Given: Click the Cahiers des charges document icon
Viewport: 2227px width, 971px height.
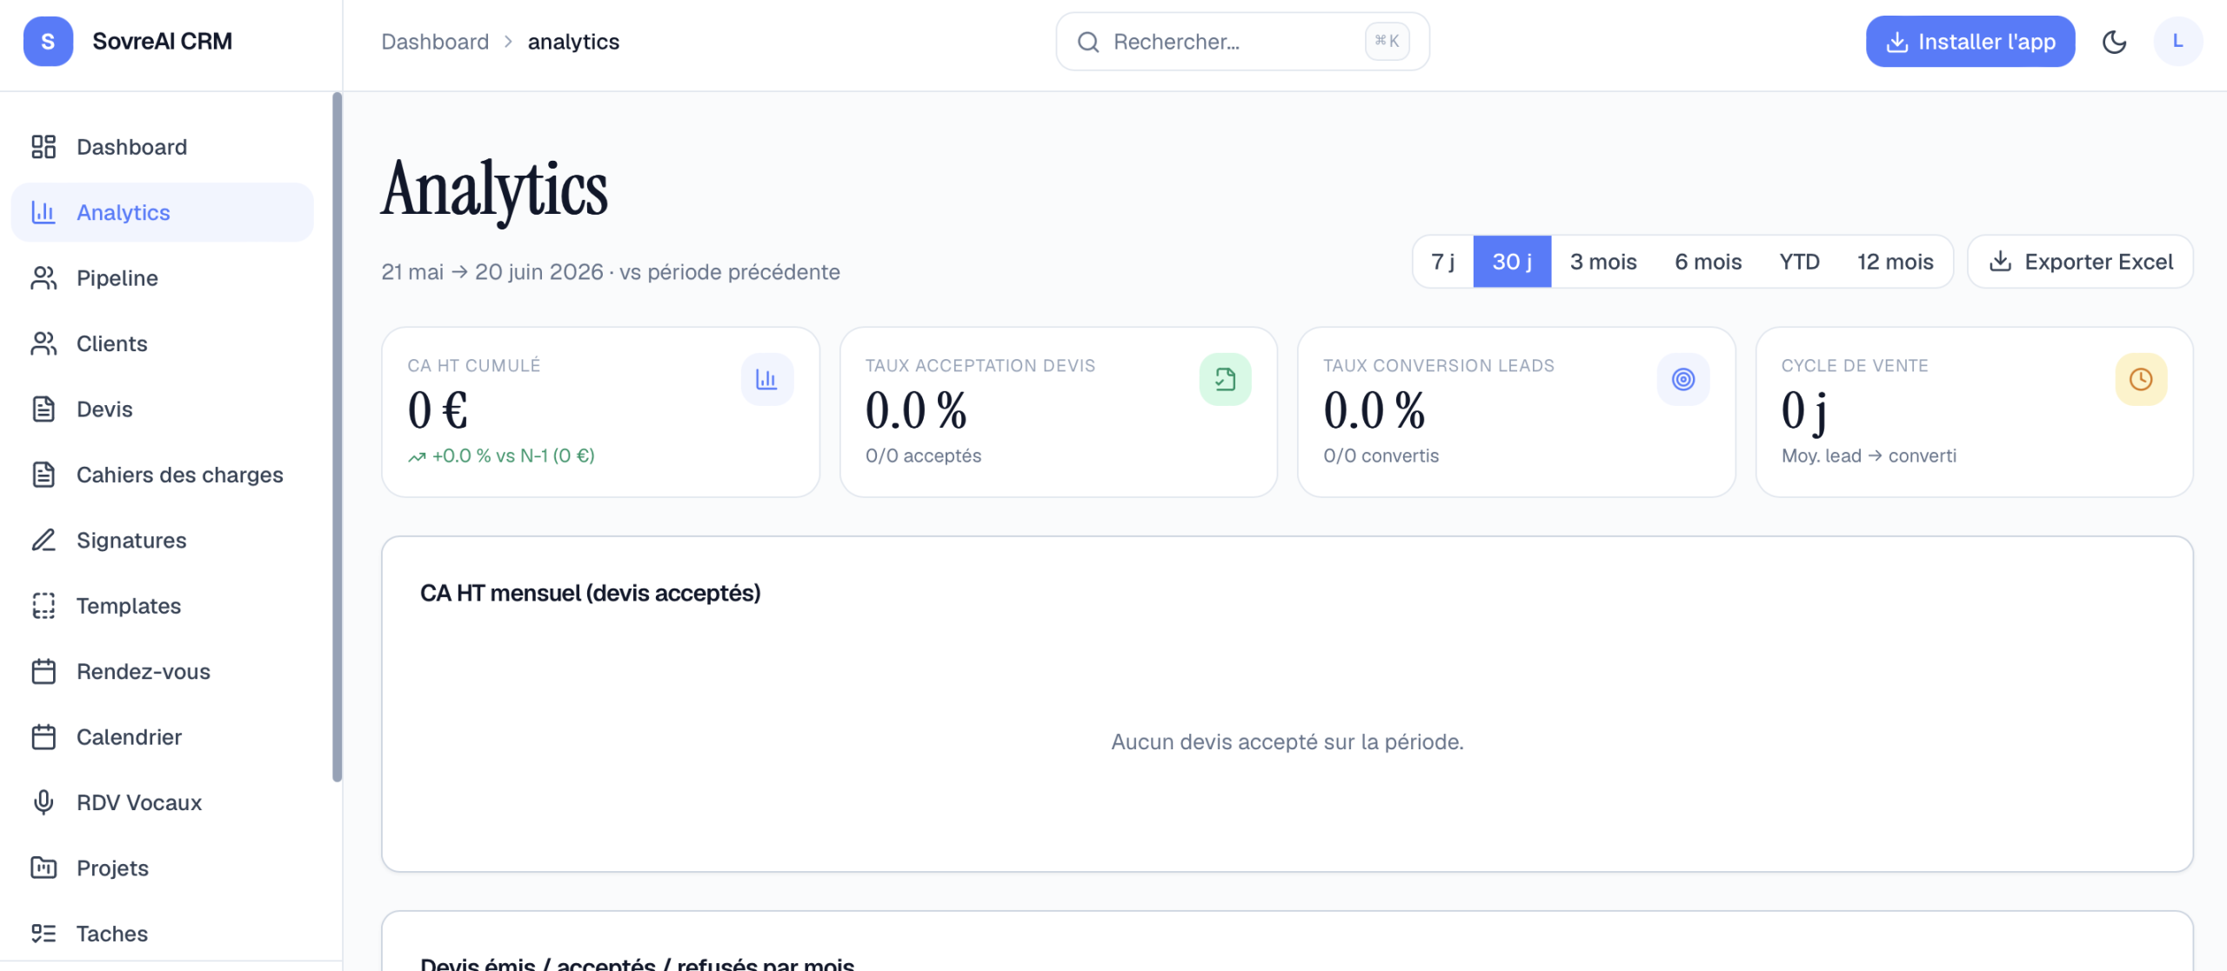Looking at the screenshot, I should pyautogui.click(x=43, y=475).
